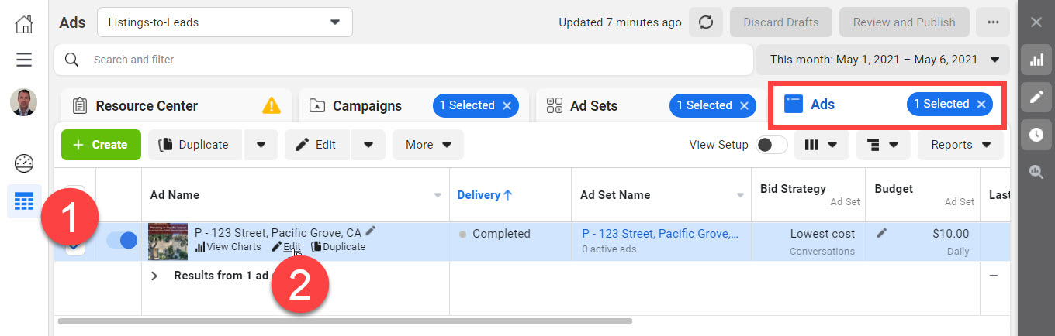Open the hamburger menu in the sidebar
Image resolution: width=1055 pixels, height=336 pixels.
tap(24, 60)
